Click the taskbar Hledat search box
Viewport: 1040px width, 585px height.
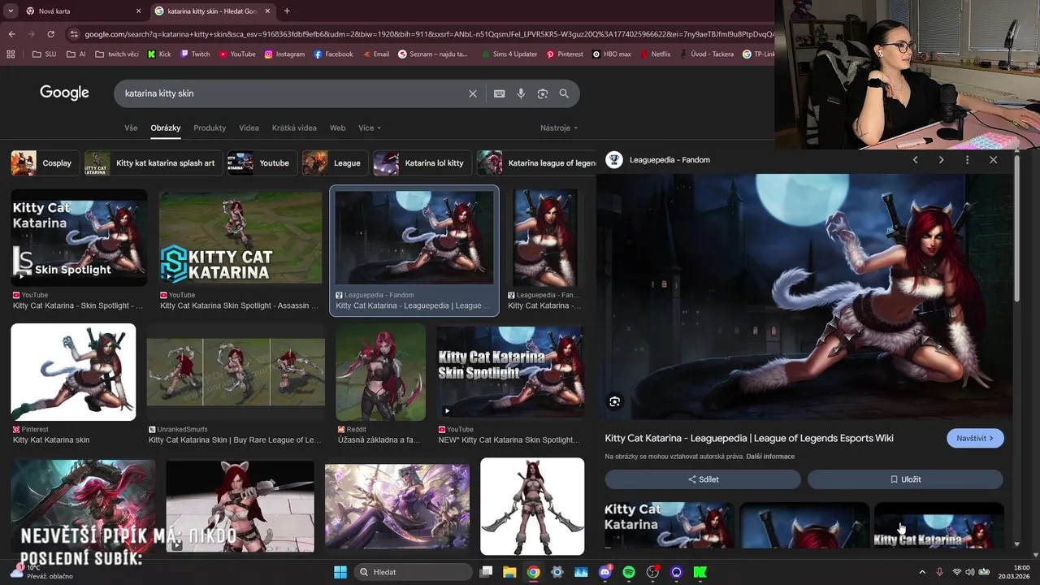[414, 572]
